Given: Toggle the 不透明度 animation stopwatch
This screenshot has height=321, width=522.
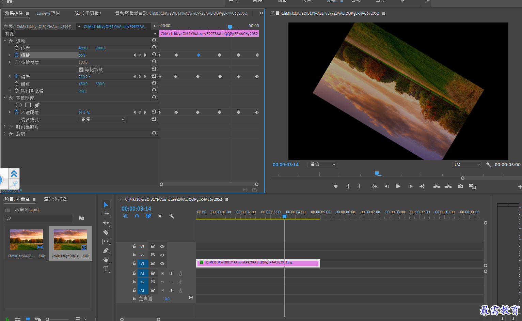Looking at the screenshot, I should pos(16,112).
